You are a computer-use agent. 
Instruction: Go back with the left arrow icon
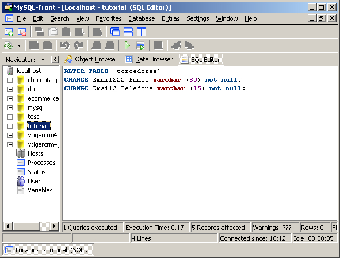tap(176, 46)
